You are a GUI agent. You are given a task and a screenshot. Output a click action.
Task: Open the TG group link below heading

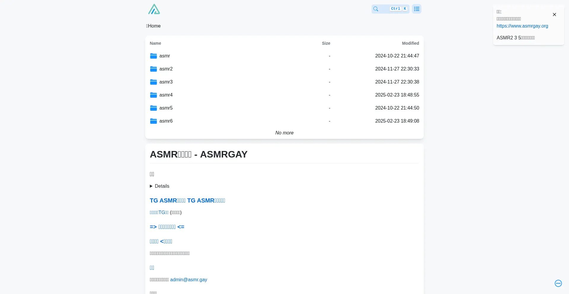(159, 213)
